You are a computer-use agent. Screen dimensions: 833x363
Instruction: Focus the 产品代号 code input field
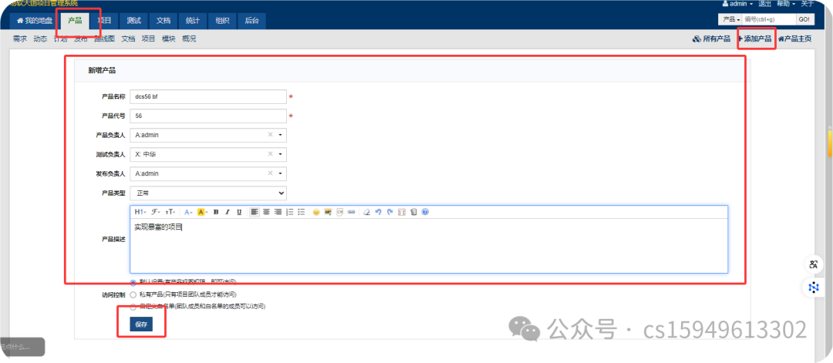point(207,116)
